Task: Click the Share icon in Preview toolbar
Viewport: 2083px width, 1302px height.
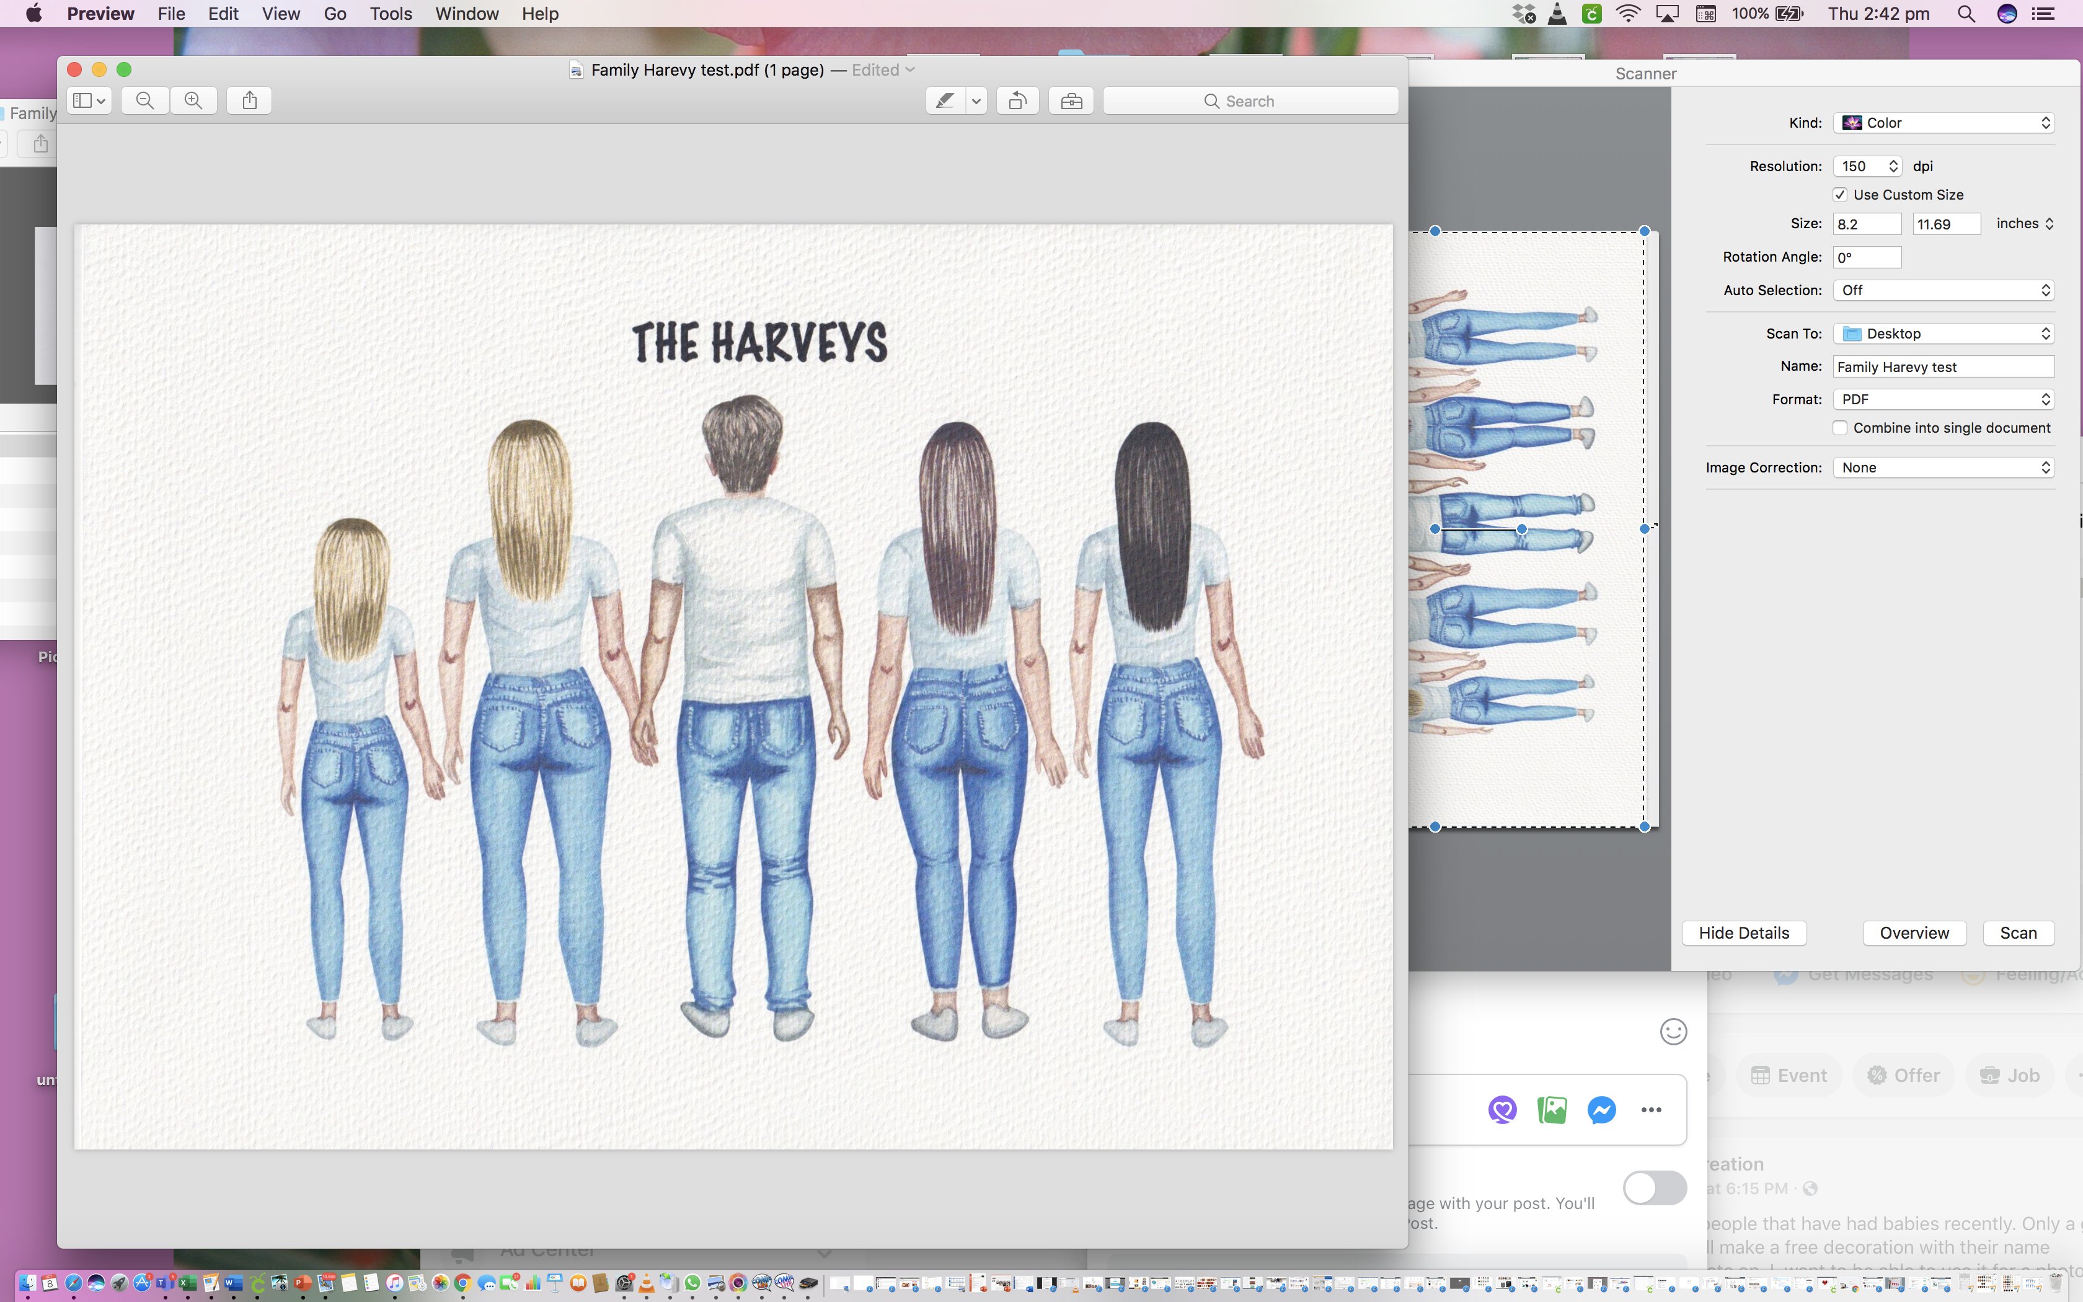Action: pyautogui.click(x=250, y=100)
